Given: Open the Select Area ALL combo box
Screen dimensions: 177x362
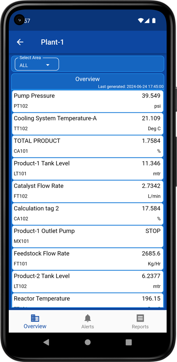Looking at the screenshot, I should click(37, 64).
